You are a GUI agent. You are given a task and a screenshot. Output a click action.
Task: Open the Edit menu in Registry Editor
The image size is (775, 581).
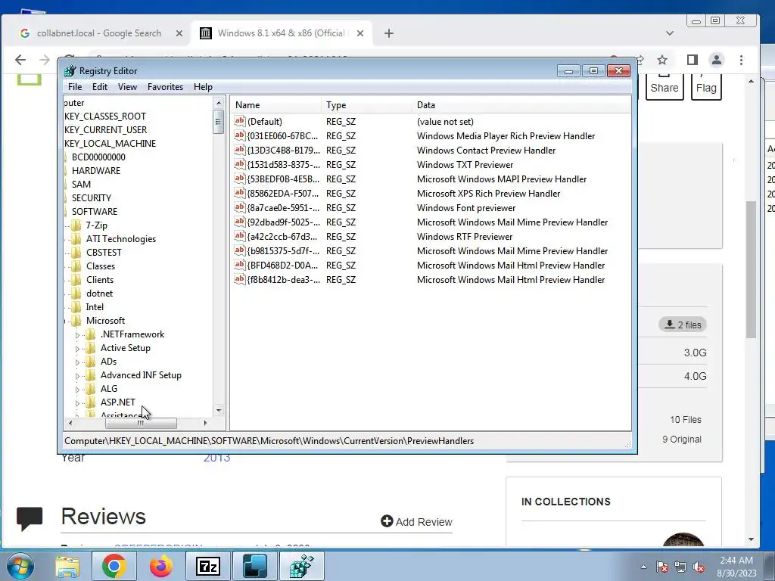coord(100,87)
